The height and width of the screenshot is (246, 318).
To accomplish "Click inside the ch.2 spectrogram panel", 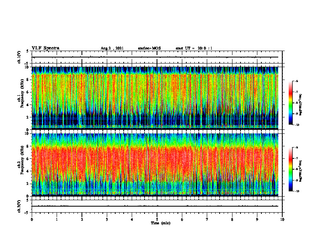I will point(155,165).
